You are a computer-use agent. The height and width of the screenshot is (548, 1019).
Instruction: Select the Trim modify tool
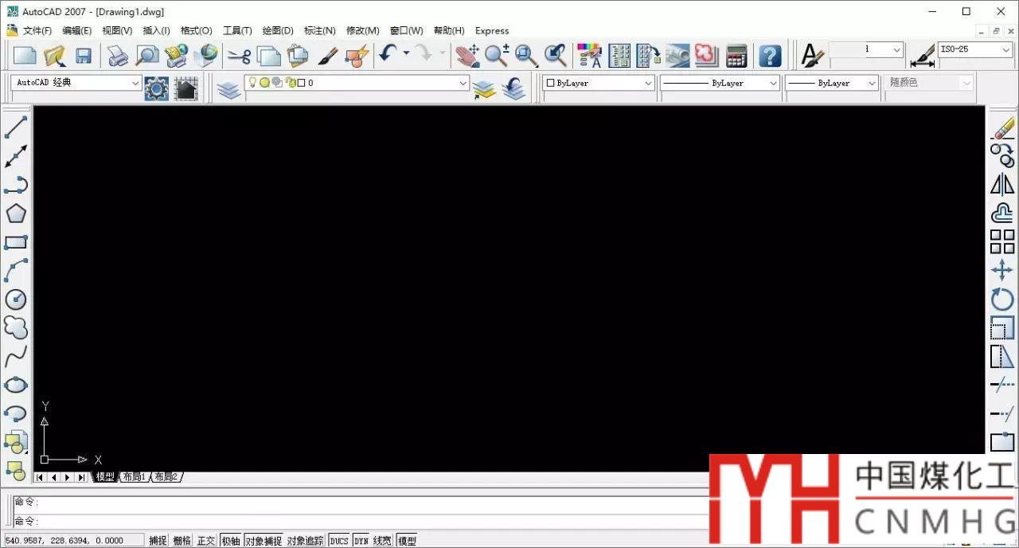pyautogui.click(x=1002, y=385)
